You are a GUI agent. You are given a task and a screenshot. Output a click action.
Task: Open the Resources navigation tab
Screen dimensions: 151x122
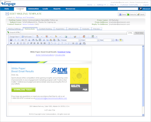pyautogui.click(x=70, y=9)
